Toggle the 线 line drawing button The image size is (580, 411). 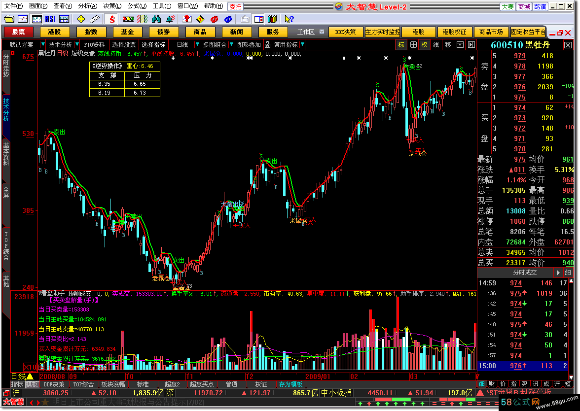(x=436, y=45)
